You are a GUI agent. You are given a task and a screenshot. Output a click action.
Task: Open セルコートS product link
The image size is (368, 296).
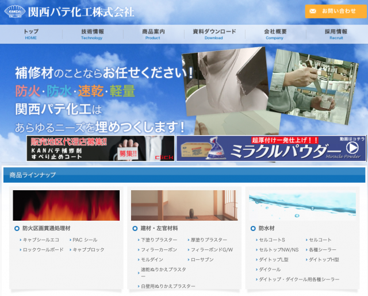[272, 240]
